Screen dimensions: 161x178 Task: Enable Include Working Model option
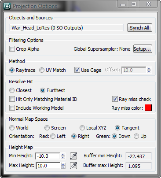pyautogui.click(x=12, y=108)
